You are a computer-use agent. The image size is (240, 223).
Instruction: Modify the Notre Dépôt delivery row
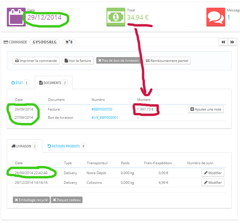[213, 173]
